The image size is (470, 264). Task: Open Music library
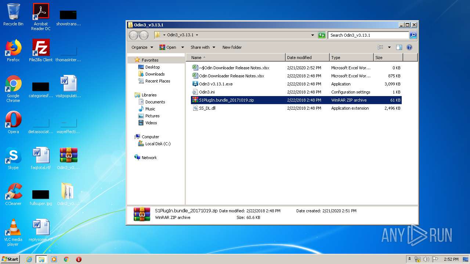(x=147, y=109)
